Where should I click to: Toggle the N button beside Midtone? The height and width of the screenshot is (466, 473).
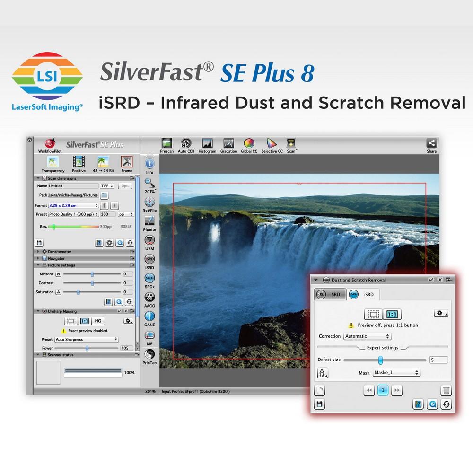(59, 274)
